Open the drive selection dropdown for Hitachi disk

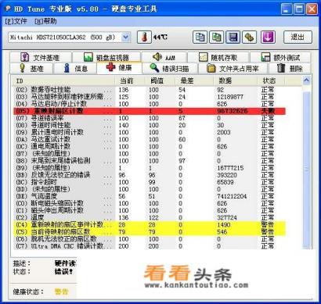(126, 38)
